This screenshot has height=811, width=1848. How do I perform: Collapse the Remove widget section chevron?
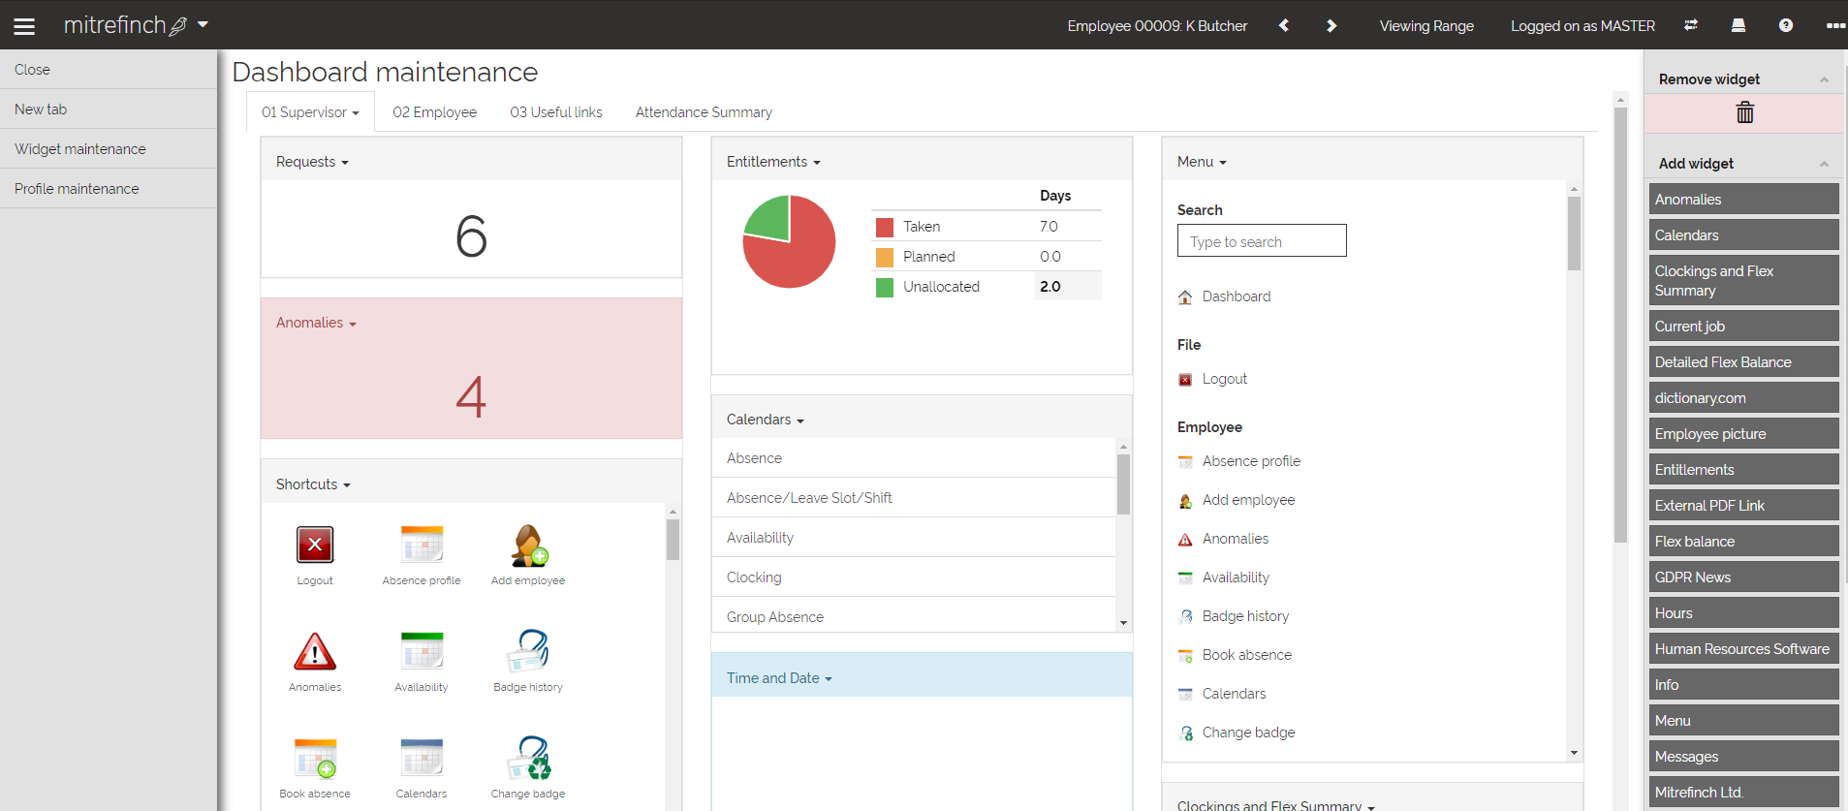pyautogui.click(x=1824, y=79)
